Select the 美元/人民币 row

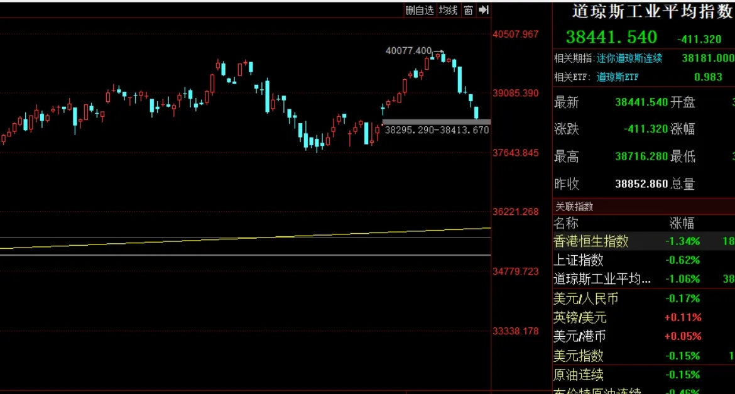click(644, 298)
